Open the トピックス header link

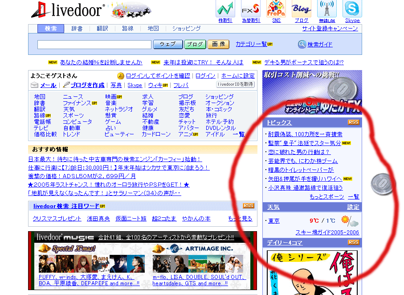[279, 123]
